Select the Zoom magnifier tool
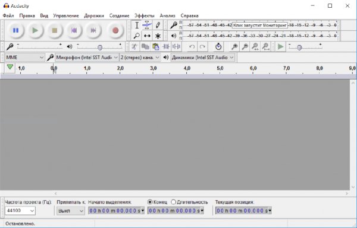 137,36
